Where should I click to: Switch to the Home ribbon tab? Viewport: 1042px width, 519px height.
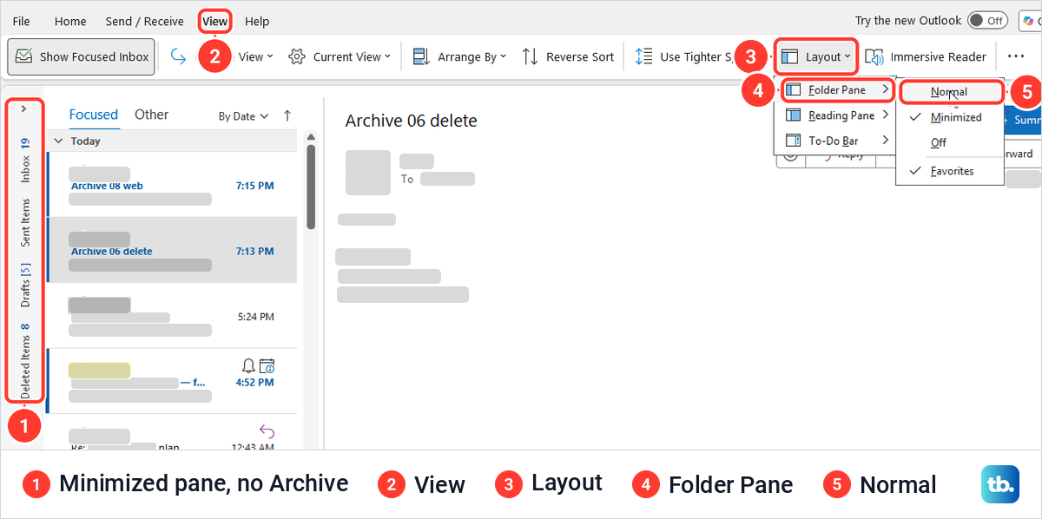(x=70, y=21)
